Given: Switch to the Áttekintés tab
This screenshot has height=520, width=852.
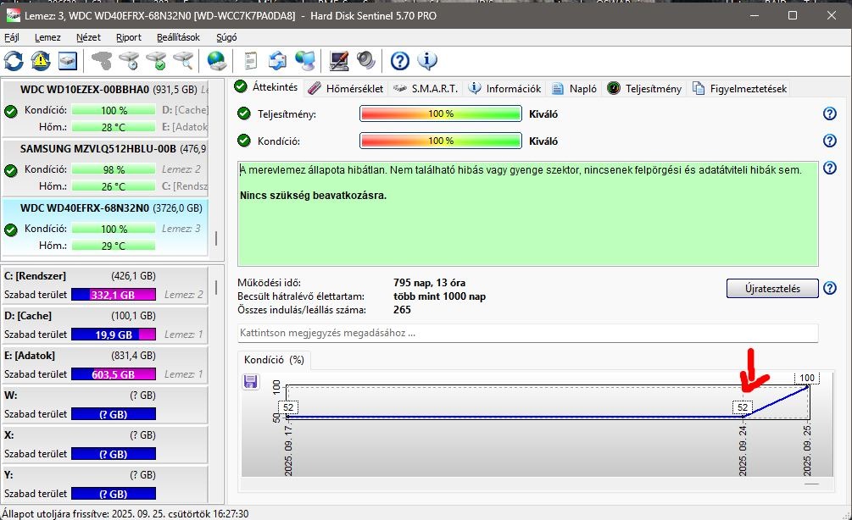Looking at the screenshot, I should pyautogui.click(x=267, y=87).
